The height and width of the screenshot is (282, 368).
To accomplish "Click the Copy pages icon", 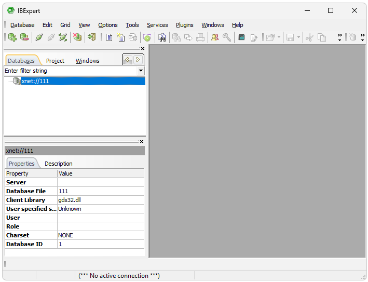I will (x=322, y=37).
